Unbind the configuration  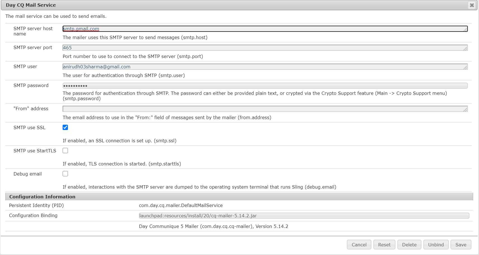coord(436,245)
